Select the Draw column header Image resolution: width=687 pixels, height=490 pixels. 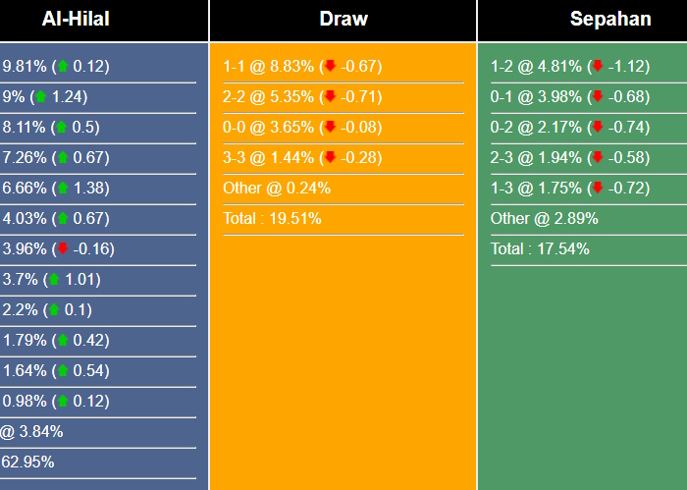pyautogui.click(x=343, y=20)
